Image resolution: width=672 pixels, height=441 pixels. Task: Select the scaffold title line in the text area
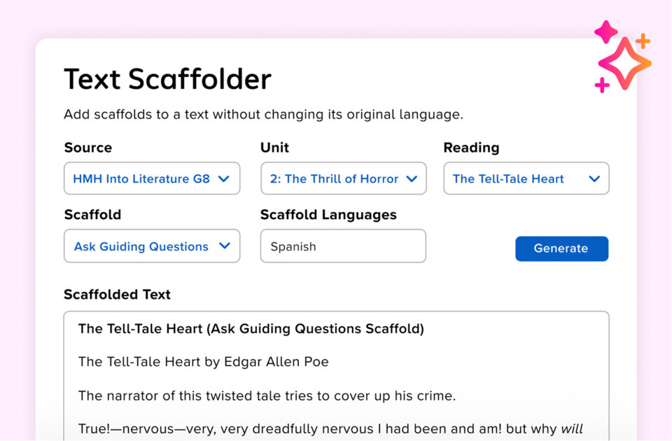[251, 328]
